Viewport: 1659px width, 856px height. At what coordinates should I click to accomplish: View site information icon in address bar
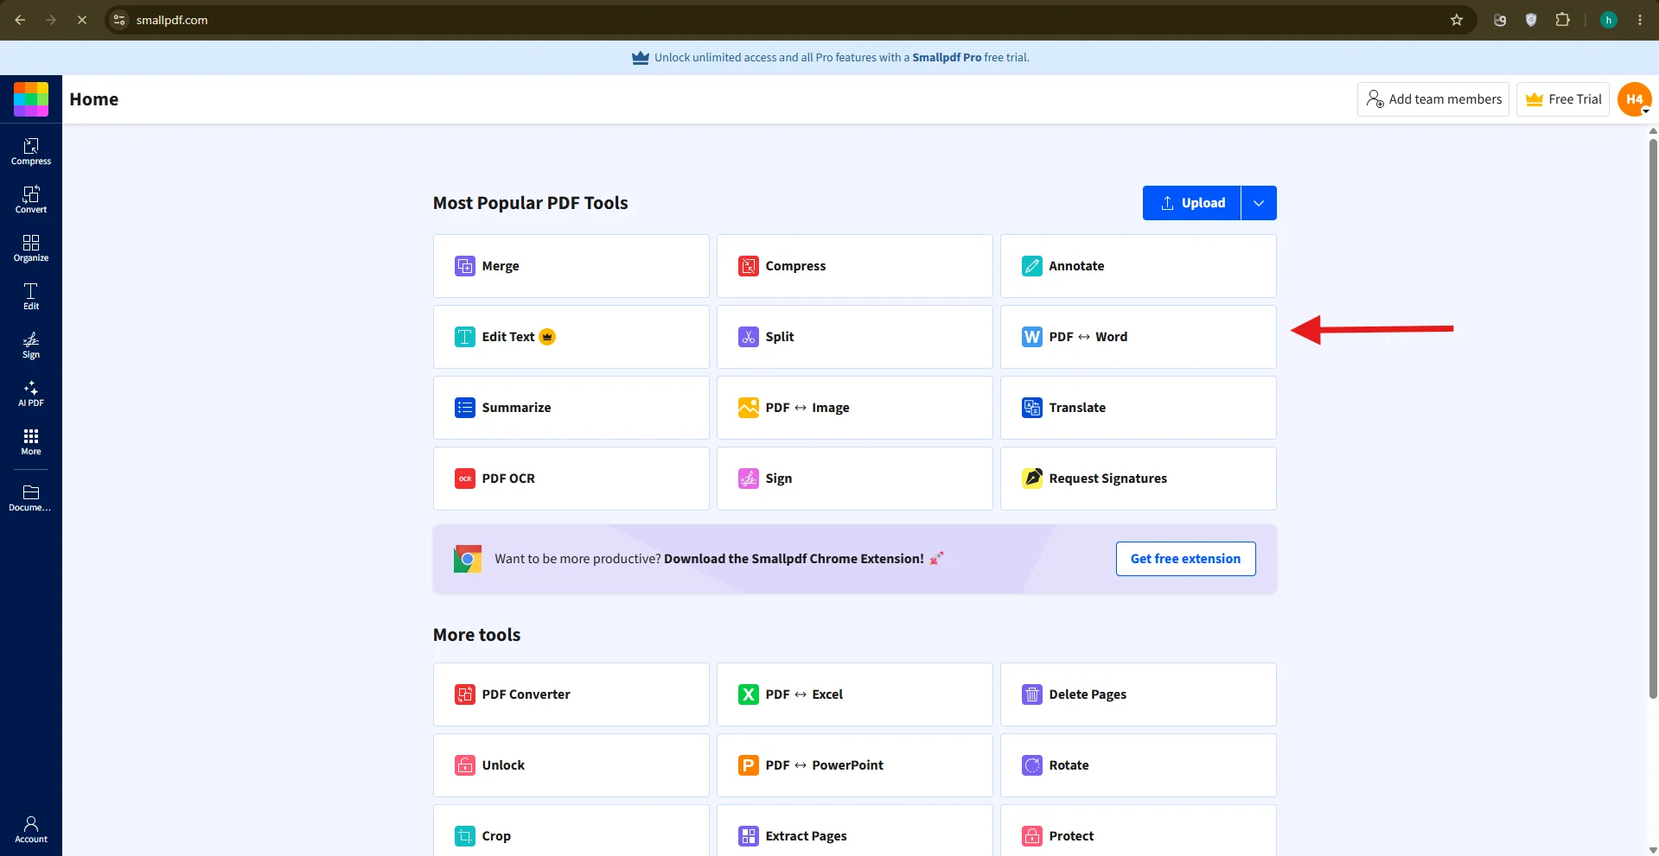click(120, 20)
